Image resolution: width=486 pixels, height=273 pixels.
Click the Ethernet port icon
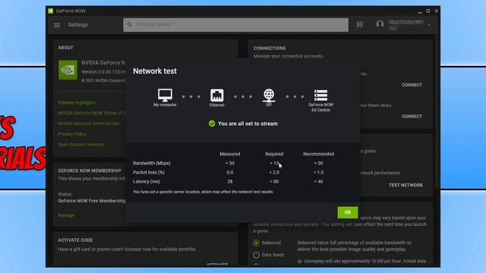[217, 96]
